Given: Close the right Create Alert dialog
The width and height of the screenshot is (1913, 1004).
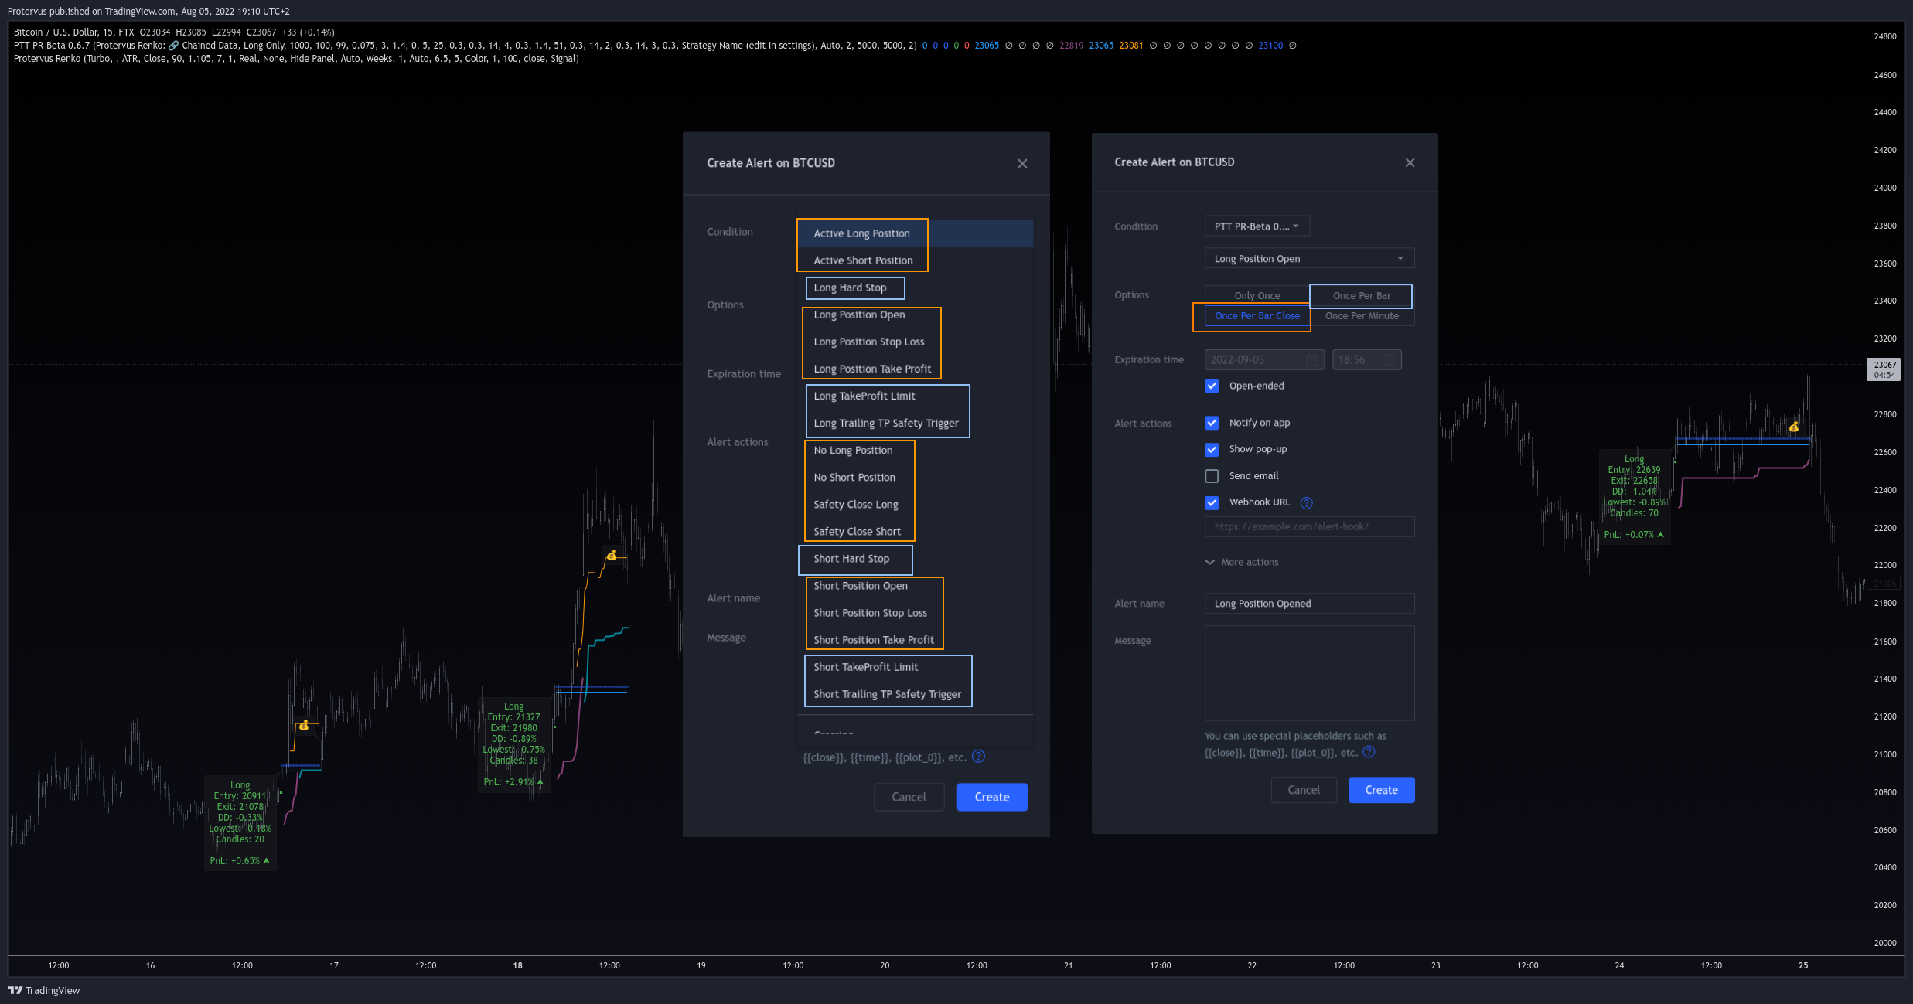Looking at the screenshot, I should point(1410,163).
